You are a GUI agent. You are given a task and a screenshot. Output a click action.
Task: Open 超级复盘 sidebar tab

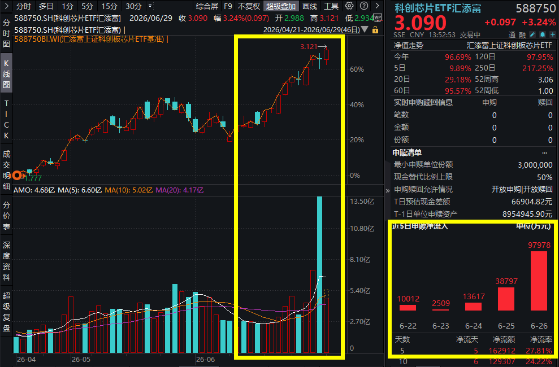[6, 312]
